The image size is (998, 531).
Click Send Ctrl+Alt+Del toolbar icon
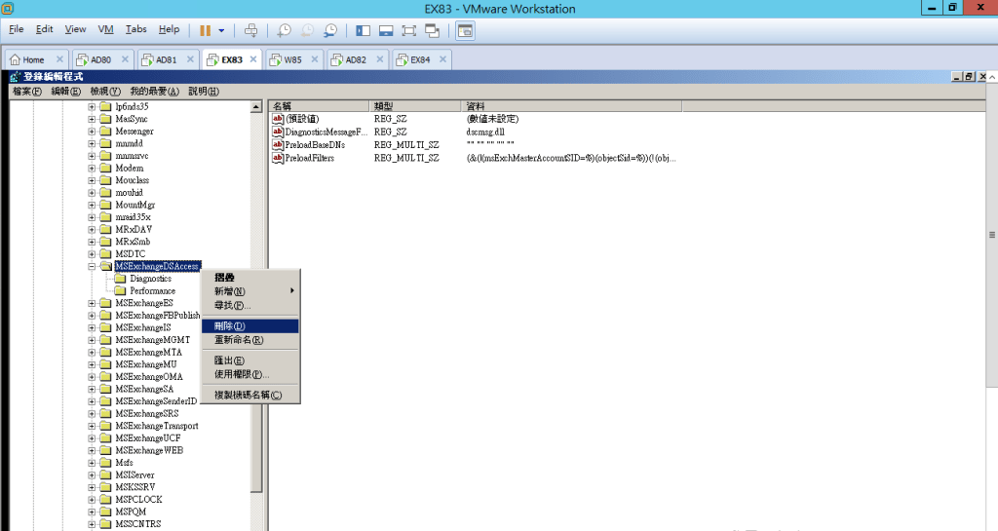(x=251, y=30)
